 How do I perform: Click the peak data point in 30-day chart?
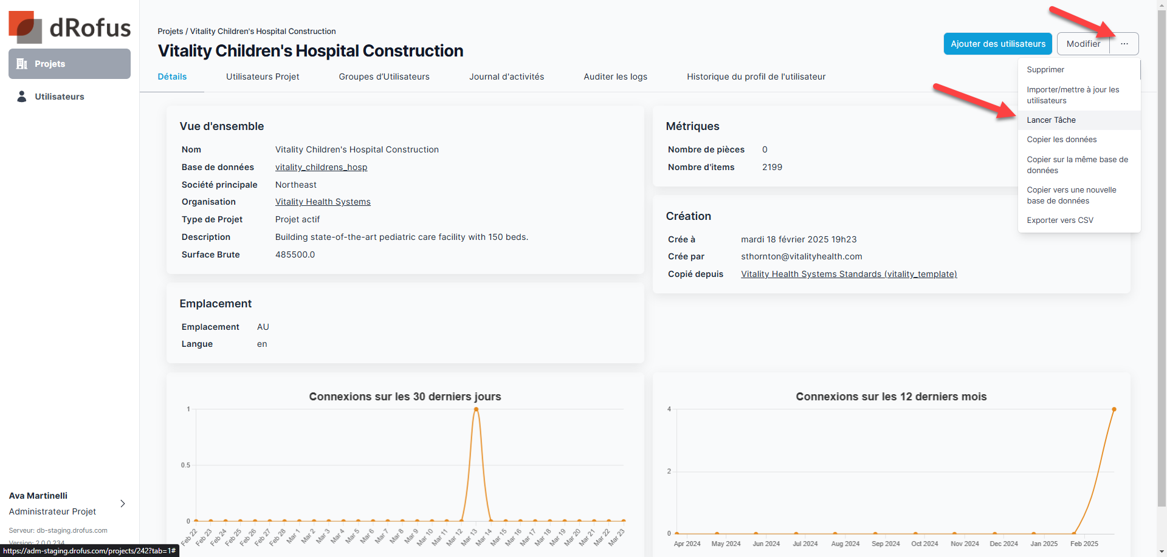[476, 409]
